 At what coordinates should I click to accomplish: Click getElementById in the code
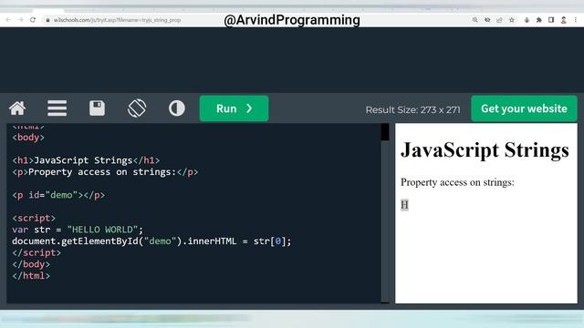(99, 241)
